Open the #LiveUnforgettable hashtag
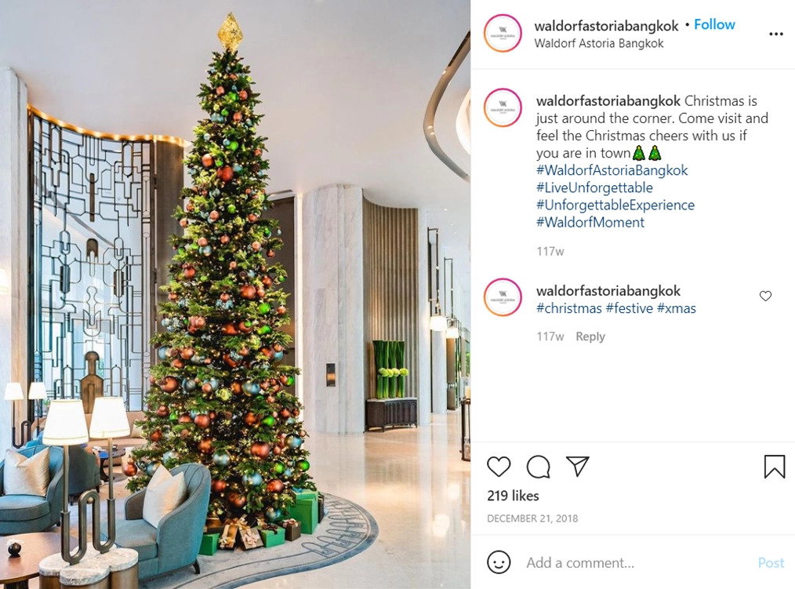 pos(594,187)
